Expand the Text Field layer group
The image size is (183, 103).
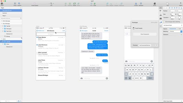pyautogui.click(x=3, y=31)
